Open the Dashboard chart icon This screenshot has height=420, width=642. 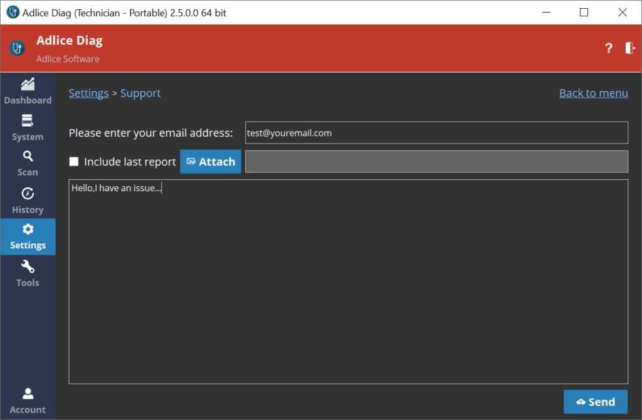(28, 85)
